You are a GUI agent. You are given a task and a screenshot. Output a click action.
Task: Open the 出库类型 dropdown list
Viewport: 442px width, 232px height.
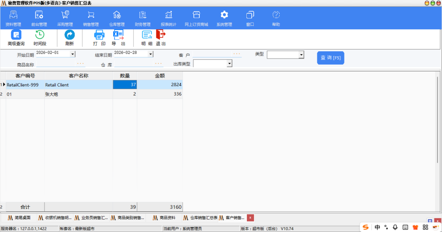(229, 64)
